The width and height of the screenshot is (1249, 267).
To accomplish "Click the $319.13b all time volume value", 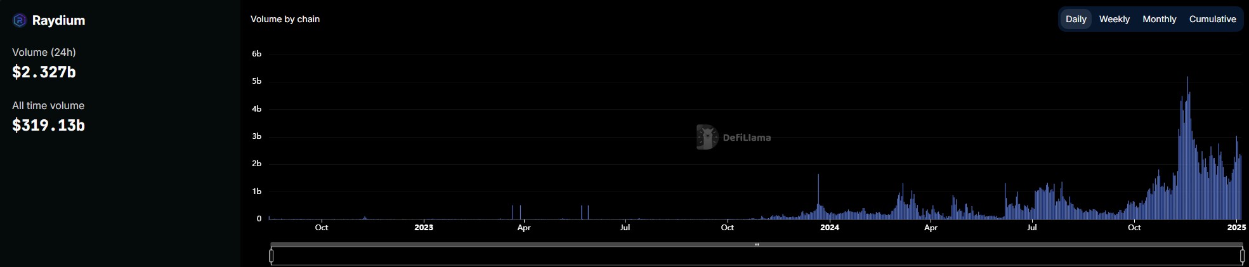I will point(48,126).
